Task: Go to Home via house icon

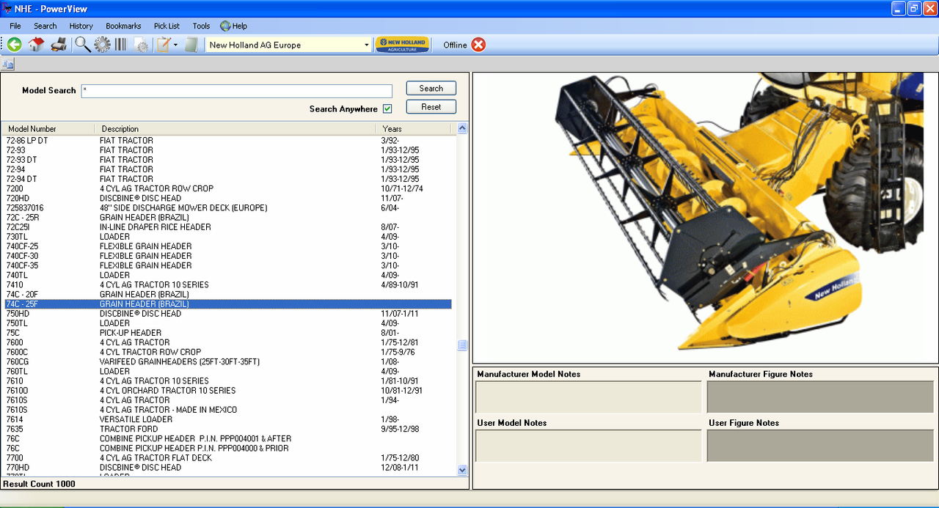Action: 36,45
